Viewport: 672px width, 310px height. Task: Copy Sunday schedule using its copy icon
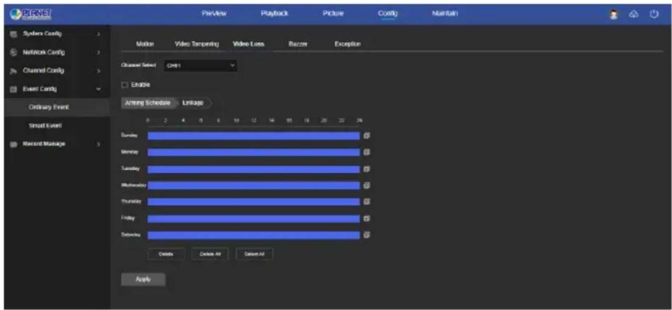[x=366, y=136]
